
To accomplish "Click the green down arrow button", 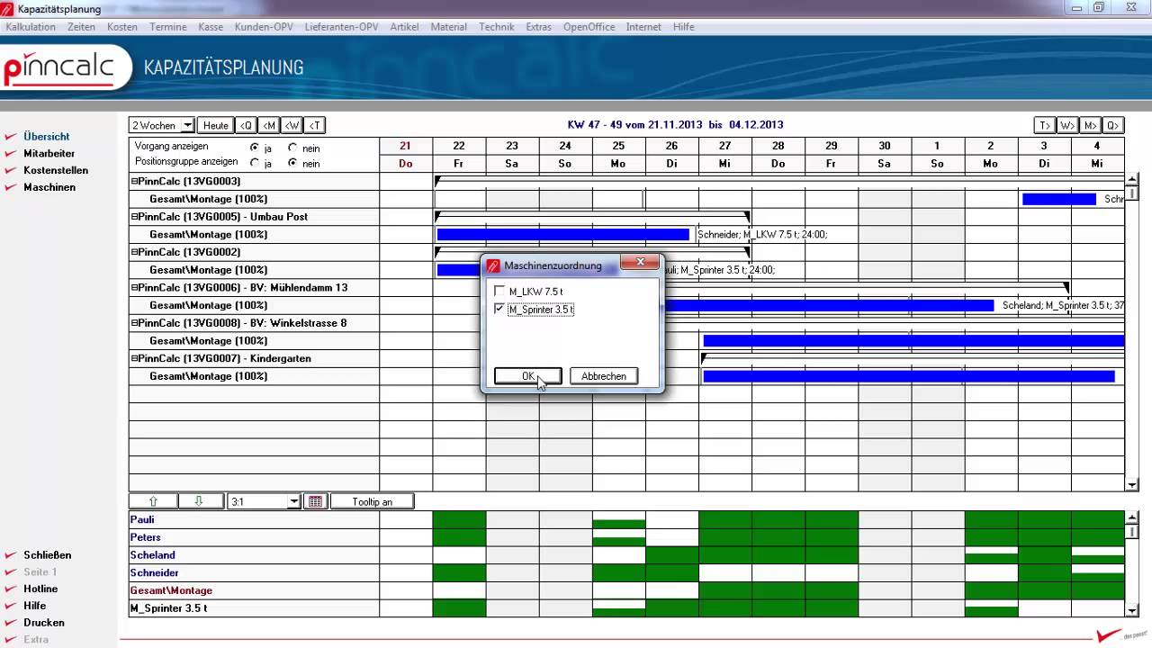I will (201, 501).
